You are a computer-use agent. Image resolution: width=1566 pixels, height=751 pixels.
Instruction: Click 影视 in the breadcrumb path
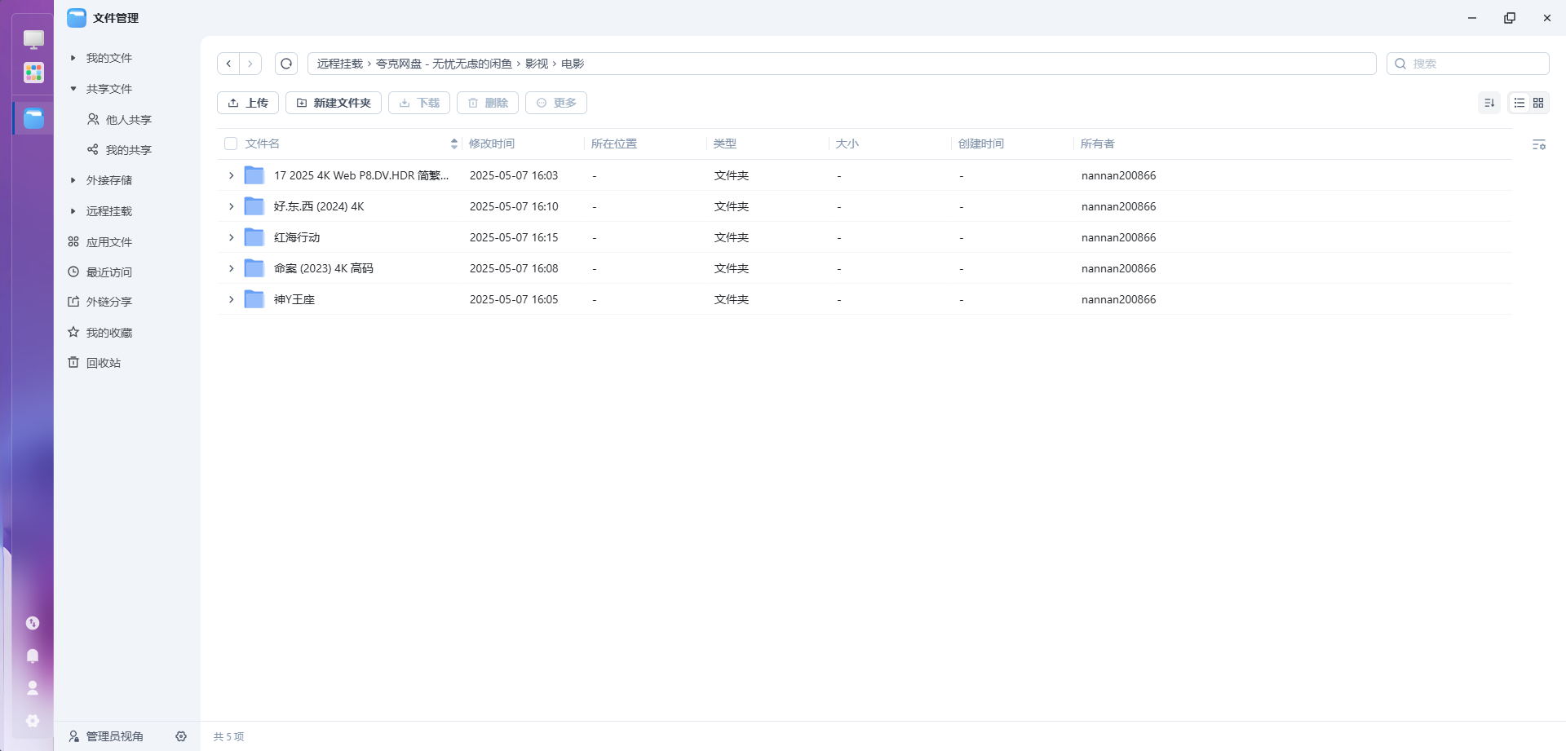537,64
